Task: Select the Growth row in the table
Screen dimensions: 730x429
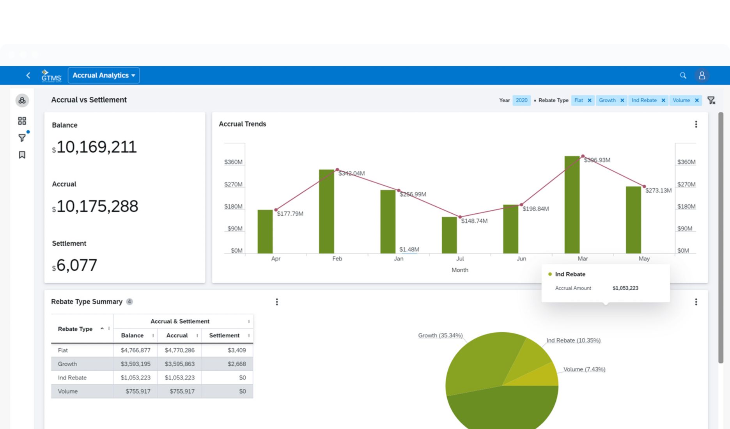Action: tap(67, 364)
